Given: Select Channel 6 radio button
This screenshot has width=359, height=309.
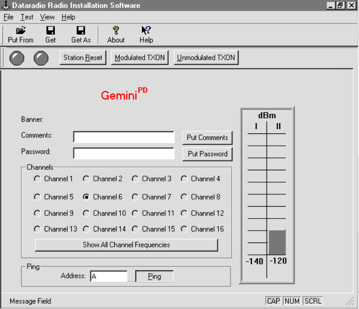Looking at the screenshot, I should 86,197.
